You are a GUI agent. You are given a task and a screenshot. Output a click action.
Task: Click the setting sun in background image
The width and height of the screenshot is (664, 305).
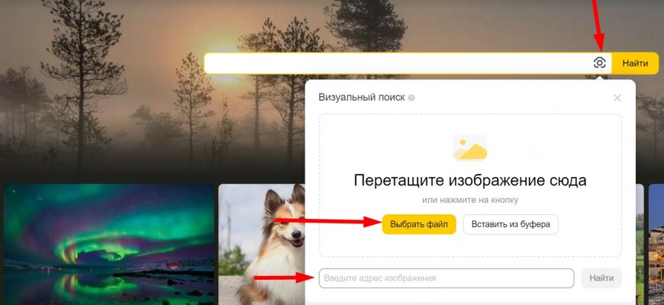223,63
